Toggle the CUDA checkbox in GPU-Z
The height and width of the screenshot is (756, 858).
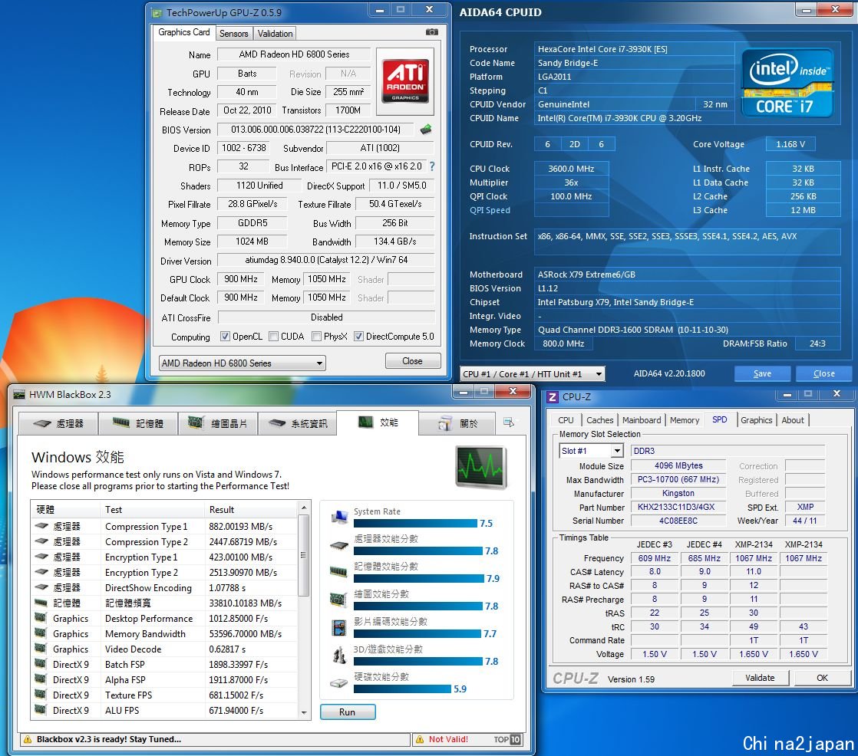[274, 336]
